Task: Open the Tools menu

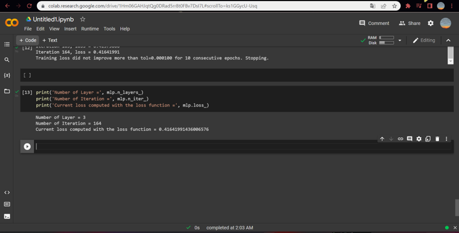Action: 109,29
